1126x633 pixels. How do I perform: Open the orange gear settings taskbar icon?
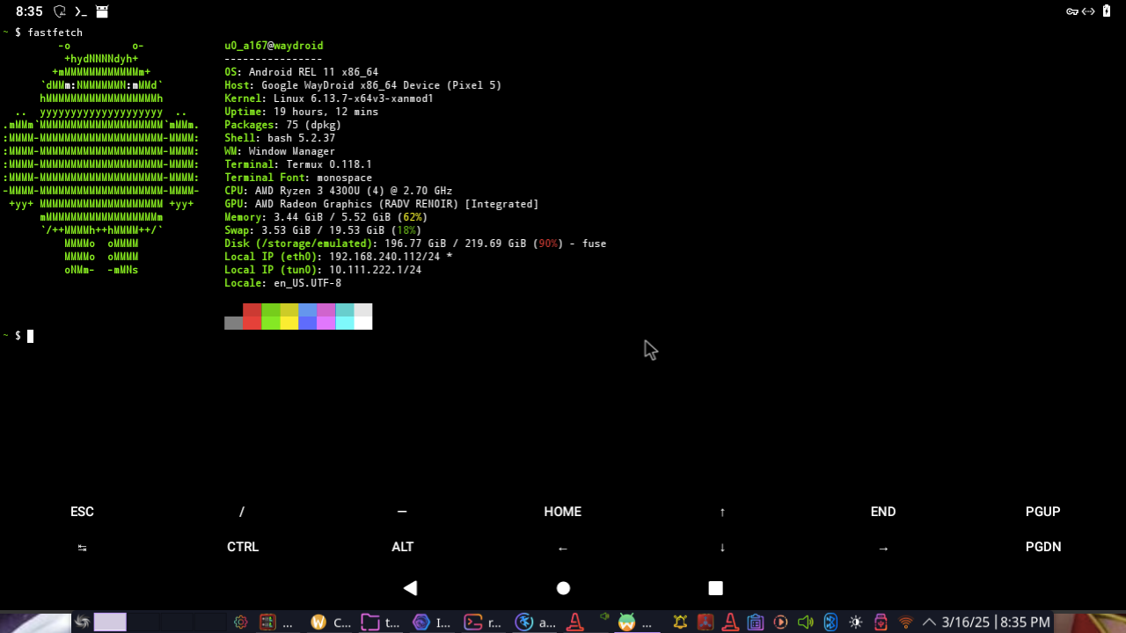(240, 622)
